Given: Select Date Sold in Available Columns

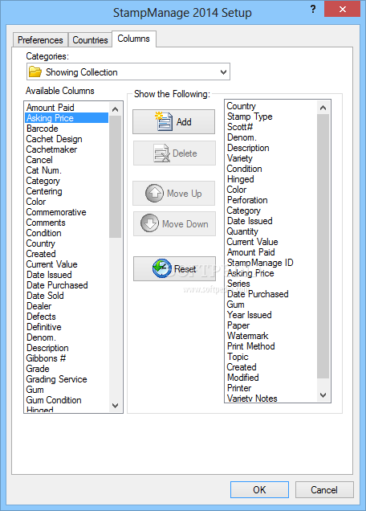Looking at the screenshot, I should (67, 296).
